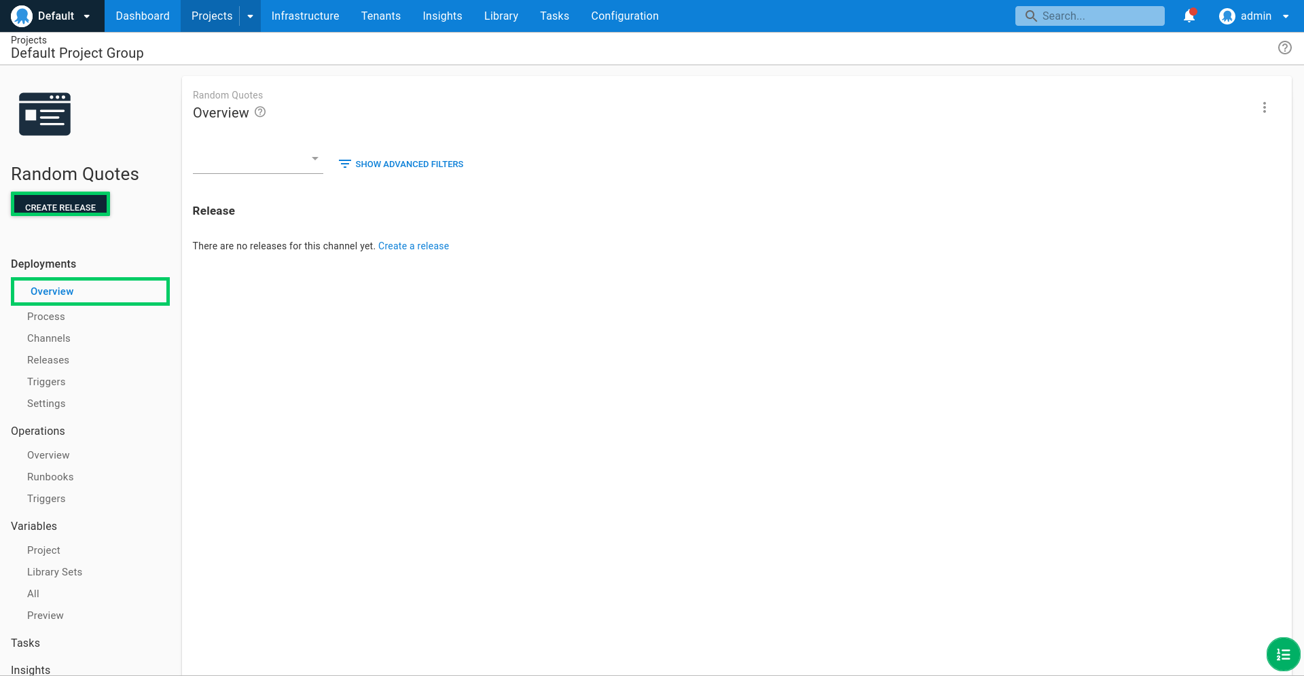Click the admin user avatar
Screen dimensions: 1304x676
(1227, 16)
